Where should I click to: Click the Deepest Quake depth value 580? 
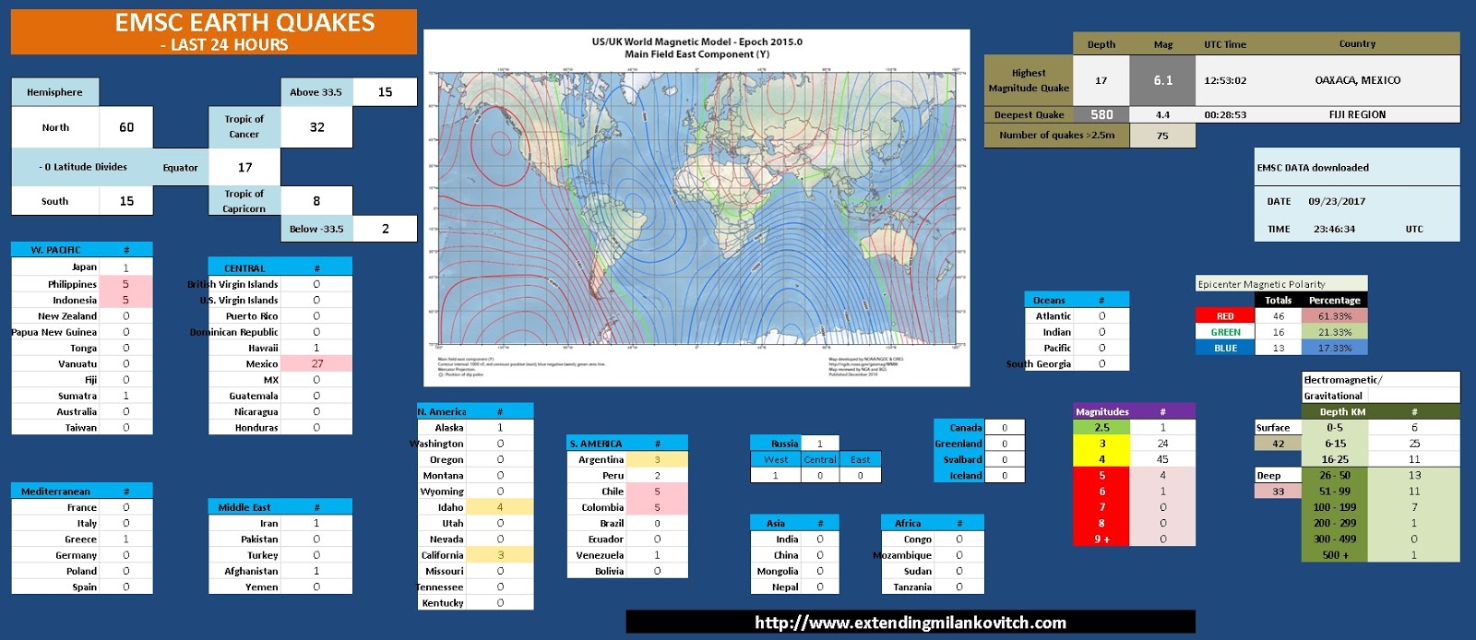pyautogui.click(x=1101, y=115)
